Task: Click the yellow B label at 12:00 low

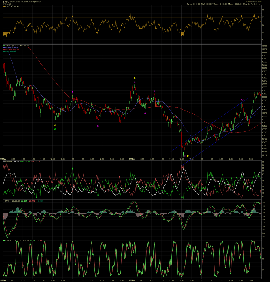Action: [x=188, y=156]
